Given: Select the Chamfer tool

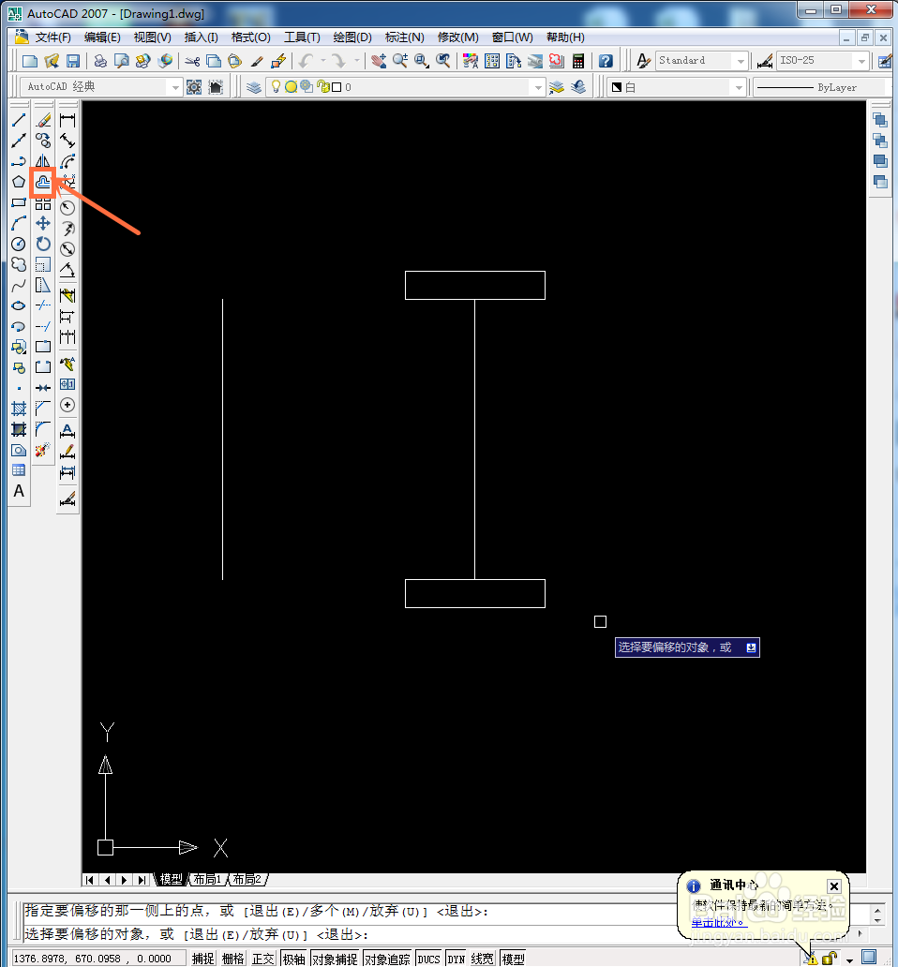Looking at the screenshot, I should 43,409.
